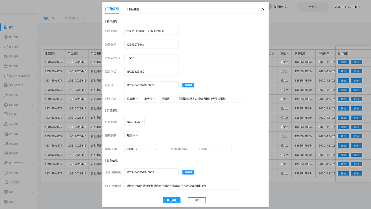Click the 物流管理 truck icon in sidebar

[6, 144]
